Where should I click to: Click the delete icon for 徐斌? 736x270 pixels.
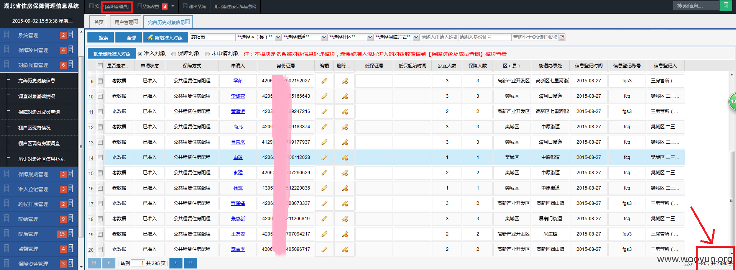pos(345,188)
